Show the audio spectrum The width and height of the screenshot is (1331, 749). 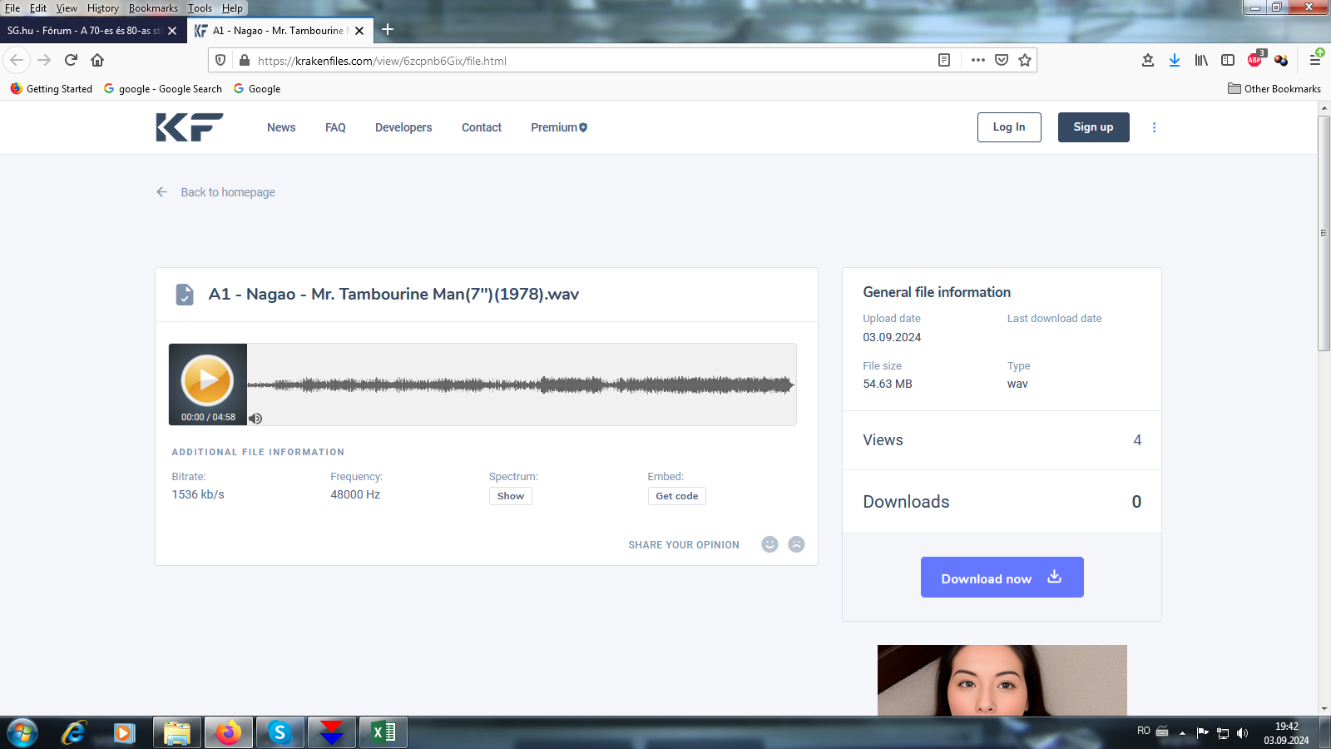[511, 496]
